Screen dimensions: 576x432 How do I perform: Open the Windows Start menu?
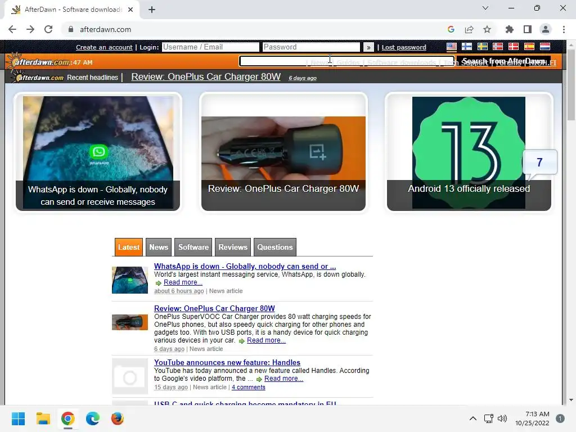coord(18,418)
